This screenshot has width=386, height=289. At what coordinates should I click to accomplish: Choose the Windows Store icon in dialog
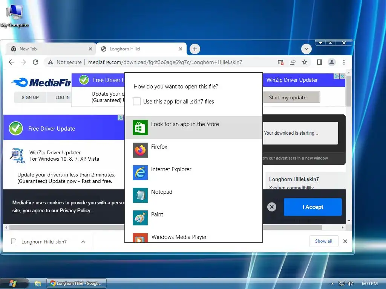click(140, 128)
